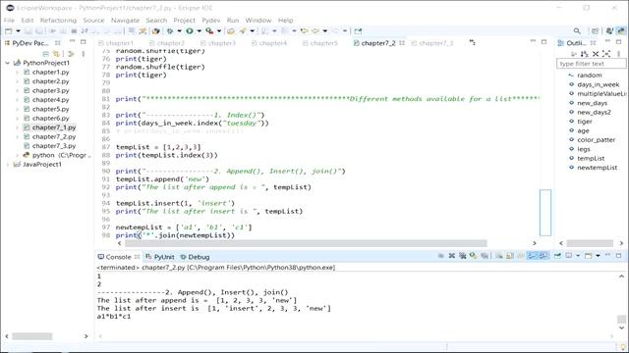Screen dimensions: 629x353
Task: Open the Run button dropdown arrow
Action: click(199, 30)
